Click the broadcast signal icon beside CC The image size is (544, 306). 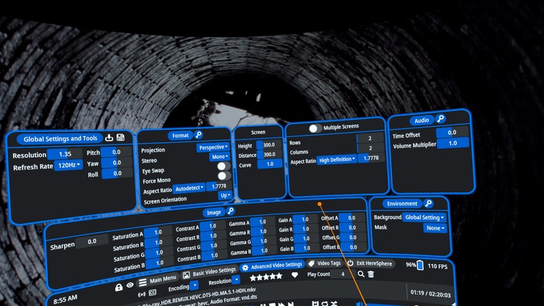[x=142, y=295]
